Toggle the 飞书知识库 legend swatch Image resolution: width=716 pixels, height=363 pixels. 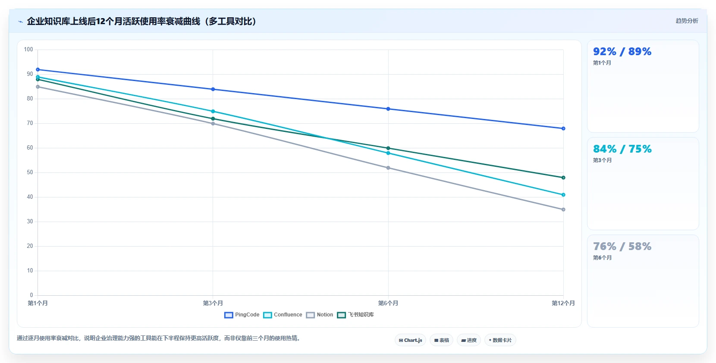[342, 315]
